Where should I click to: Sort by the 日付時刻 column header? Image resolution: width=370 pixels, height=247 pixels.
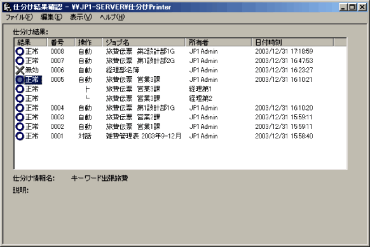click(x=293, y=43)
